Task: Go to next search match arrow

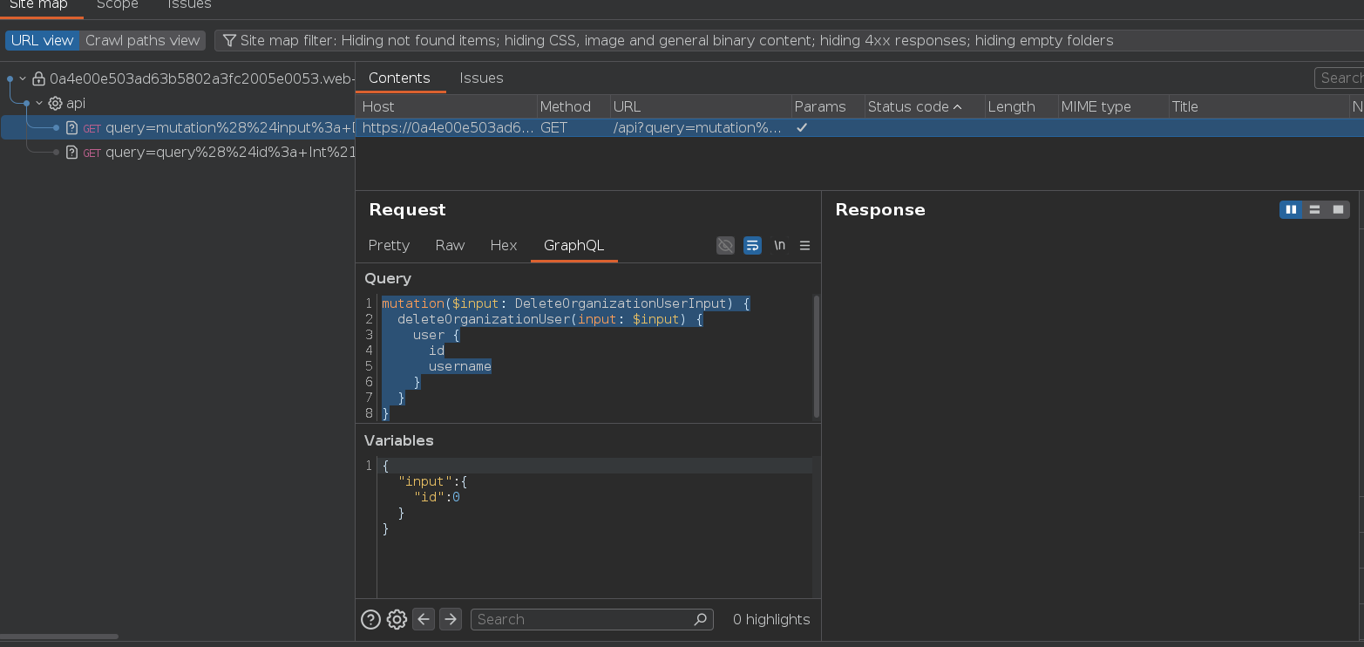Action: click(x=450, y=619)
